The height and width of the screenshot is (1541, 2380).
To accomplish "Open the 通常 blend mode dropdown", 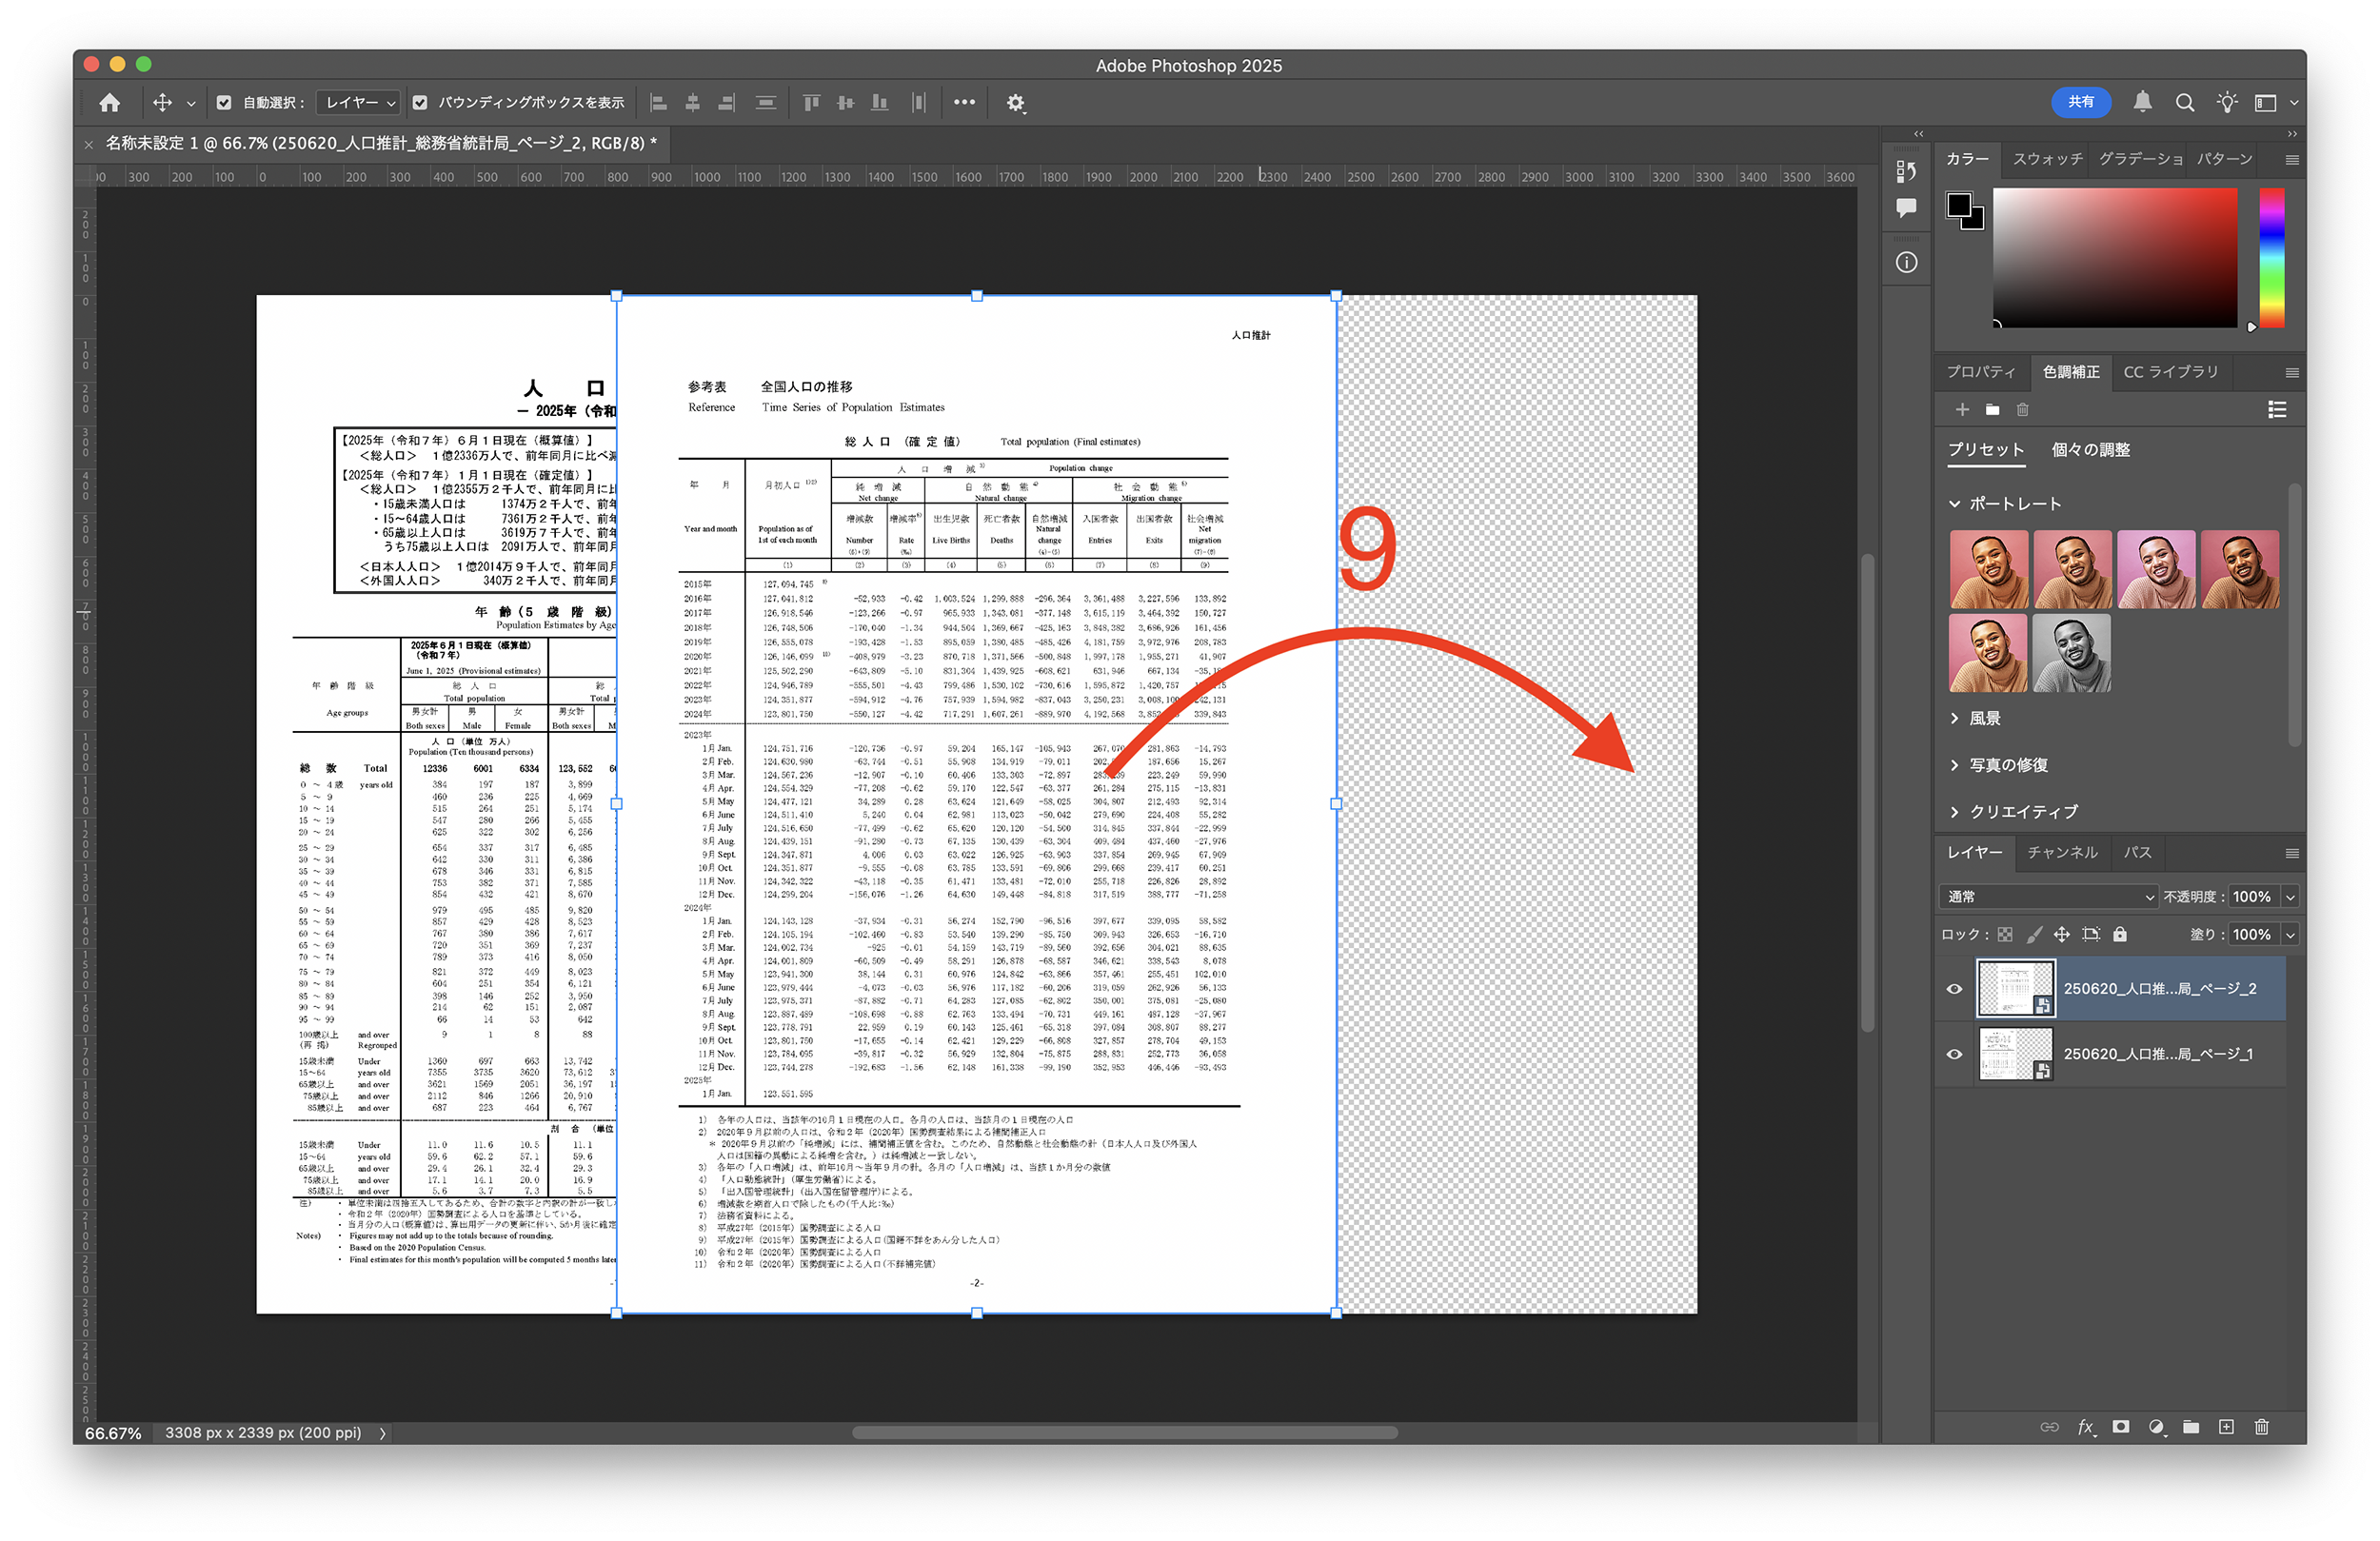I will point(2048,897).
